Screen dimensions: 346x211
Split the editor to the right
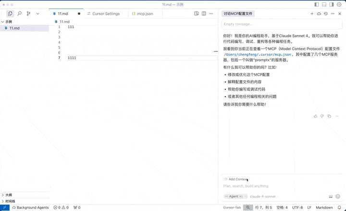tap(196, 14)
